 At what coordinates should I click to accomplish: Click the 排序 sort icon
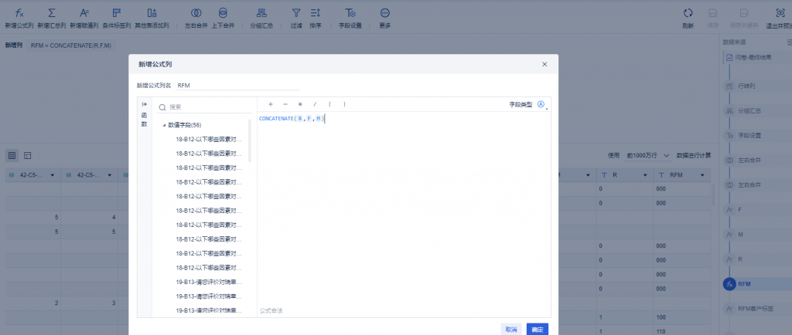[316, 13]
